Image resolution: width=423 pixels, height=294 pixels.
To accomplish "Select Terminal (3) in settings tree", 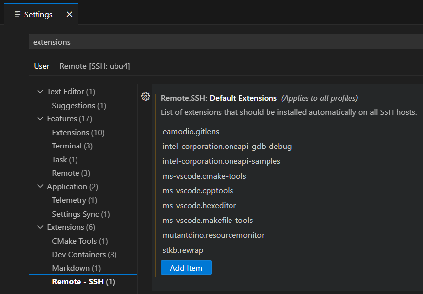I will tap(72, 146).
